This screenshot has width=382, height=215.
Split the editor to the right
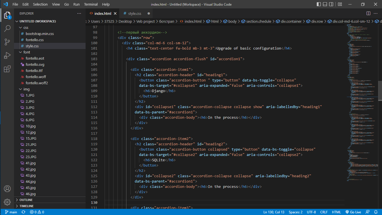(x=368, y=13)
